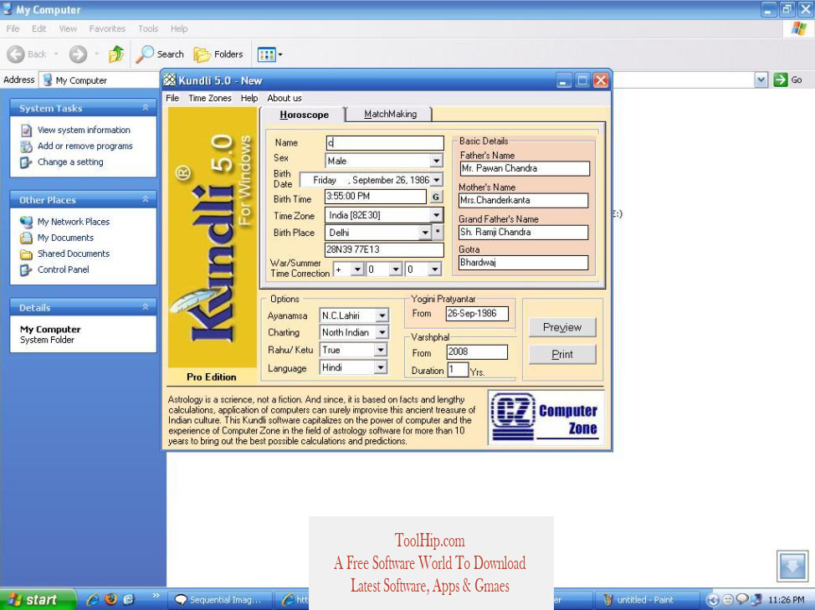Collapse the System Tasks panel
This screenshot has height=610, width=815.
(x=146, y=108)
